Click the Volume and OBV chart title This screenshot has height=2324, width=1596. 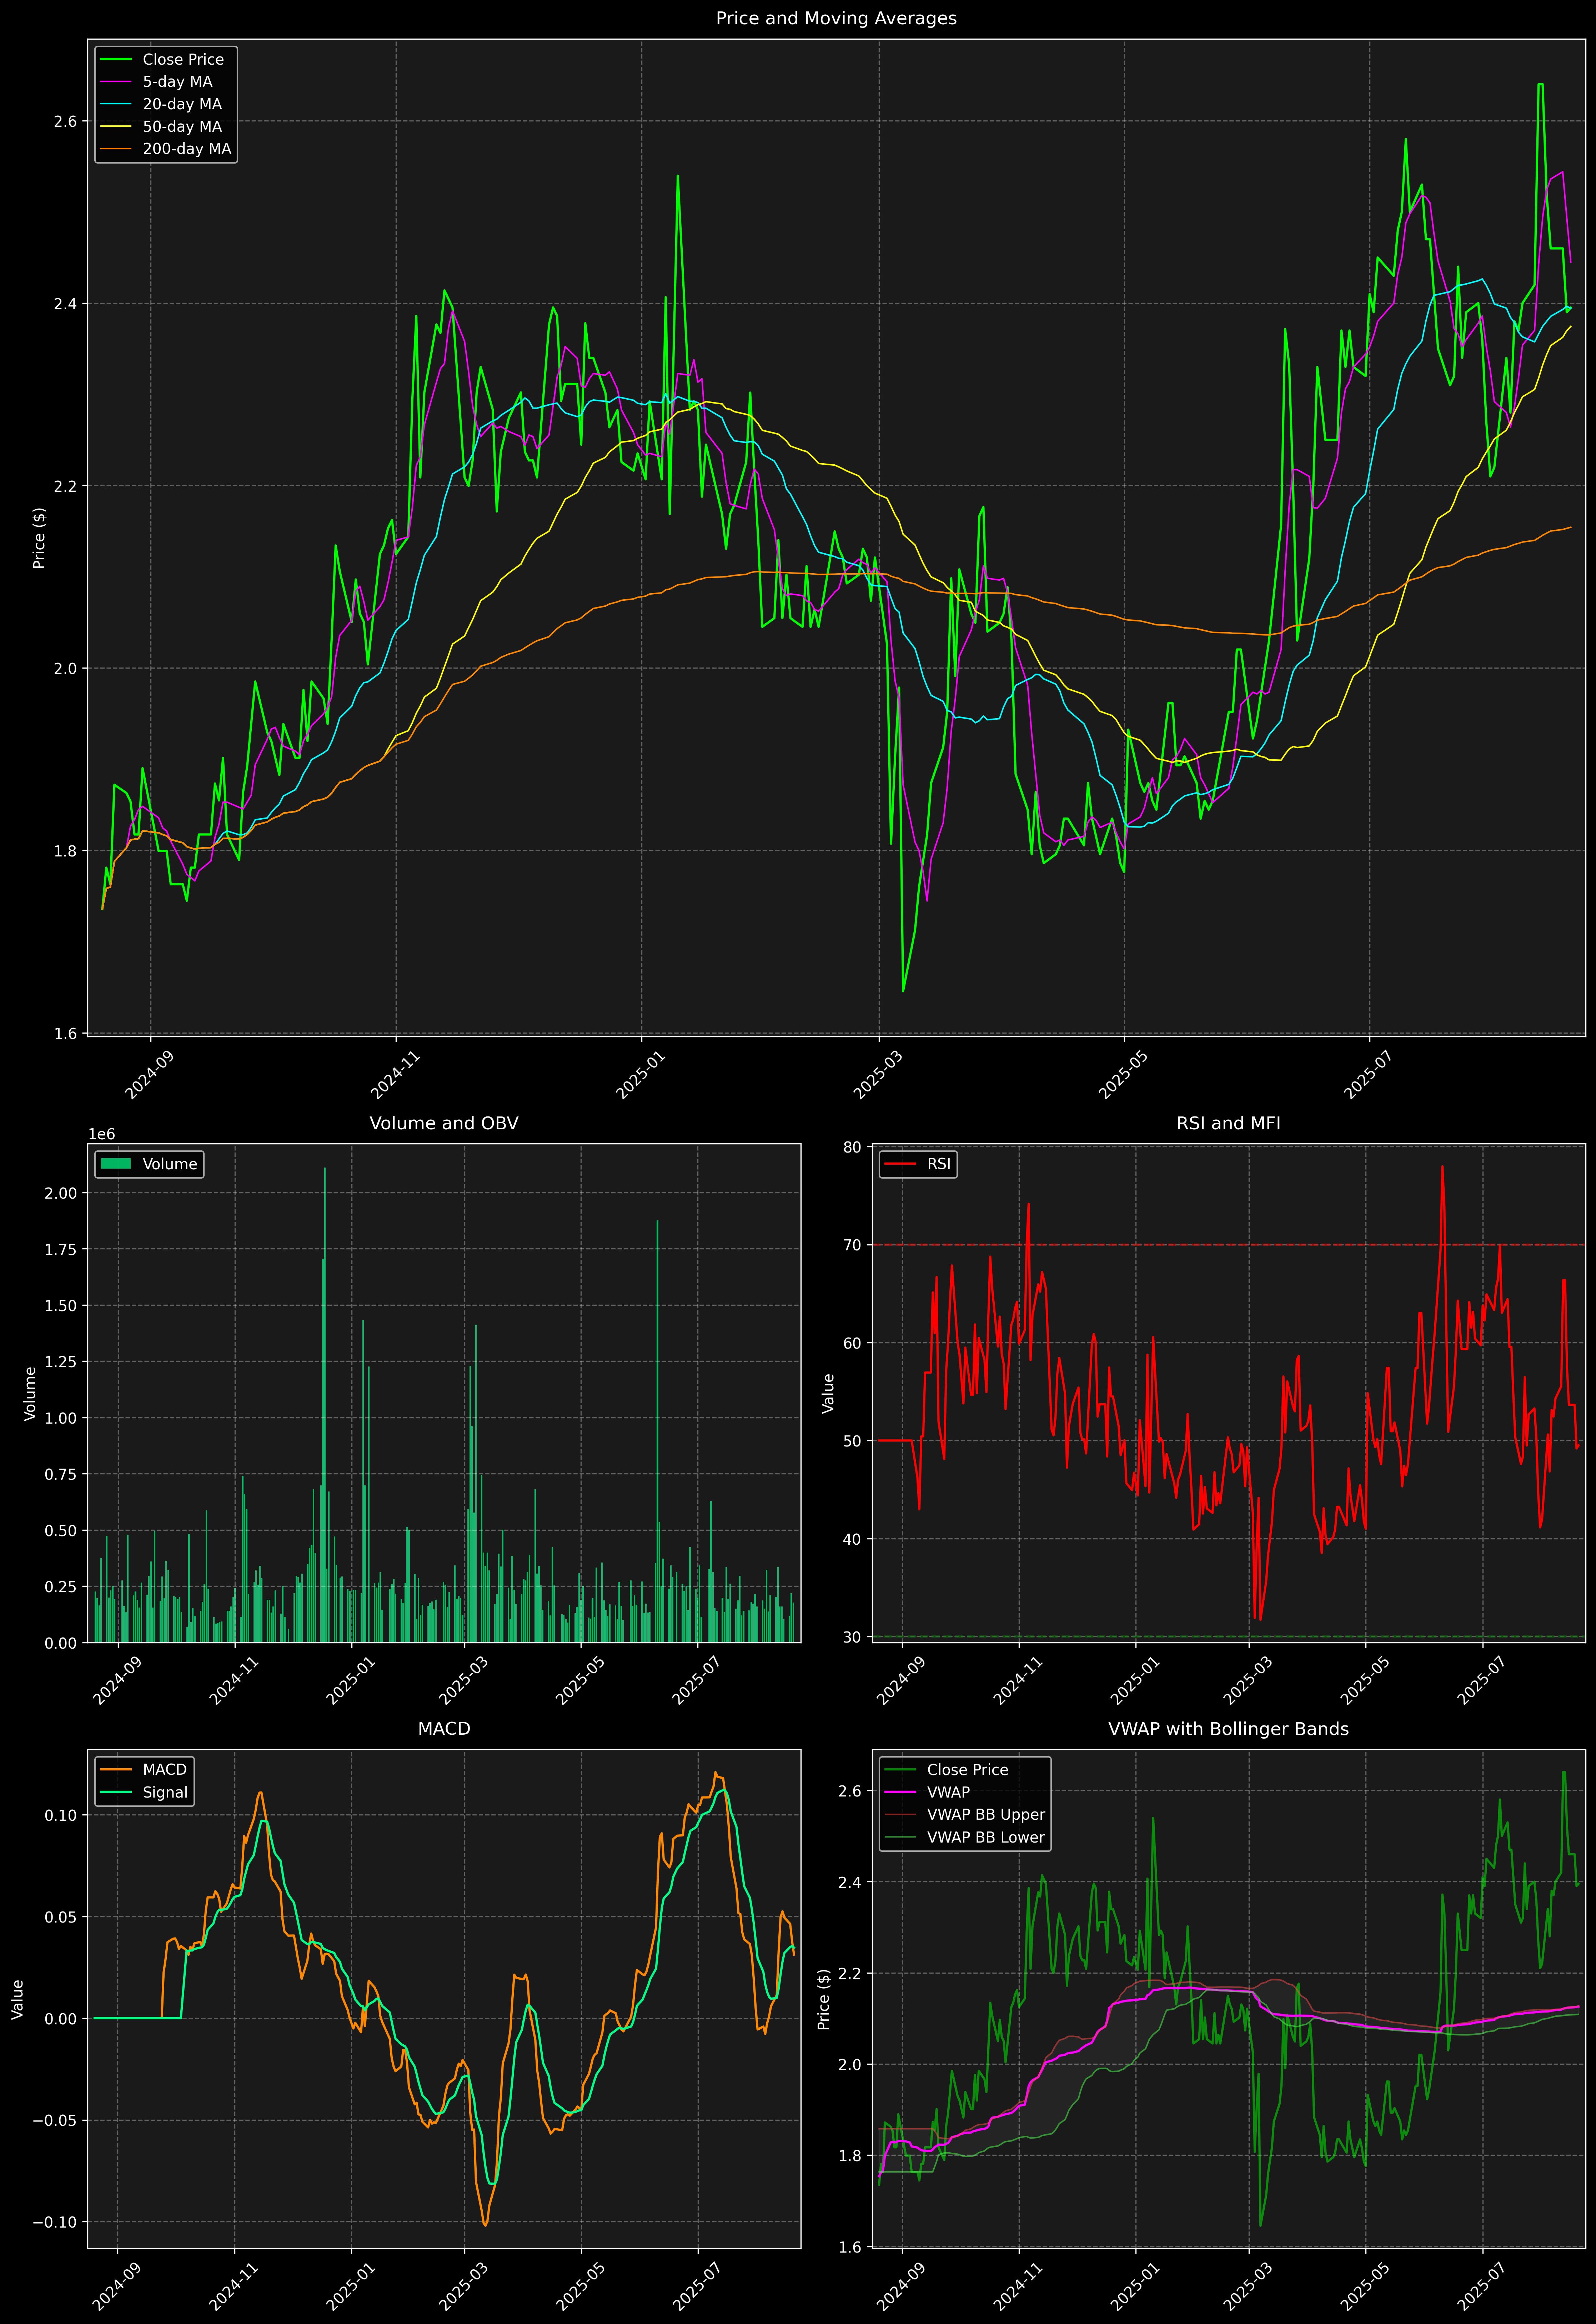pyautogui.click(x=444, y=1123)
